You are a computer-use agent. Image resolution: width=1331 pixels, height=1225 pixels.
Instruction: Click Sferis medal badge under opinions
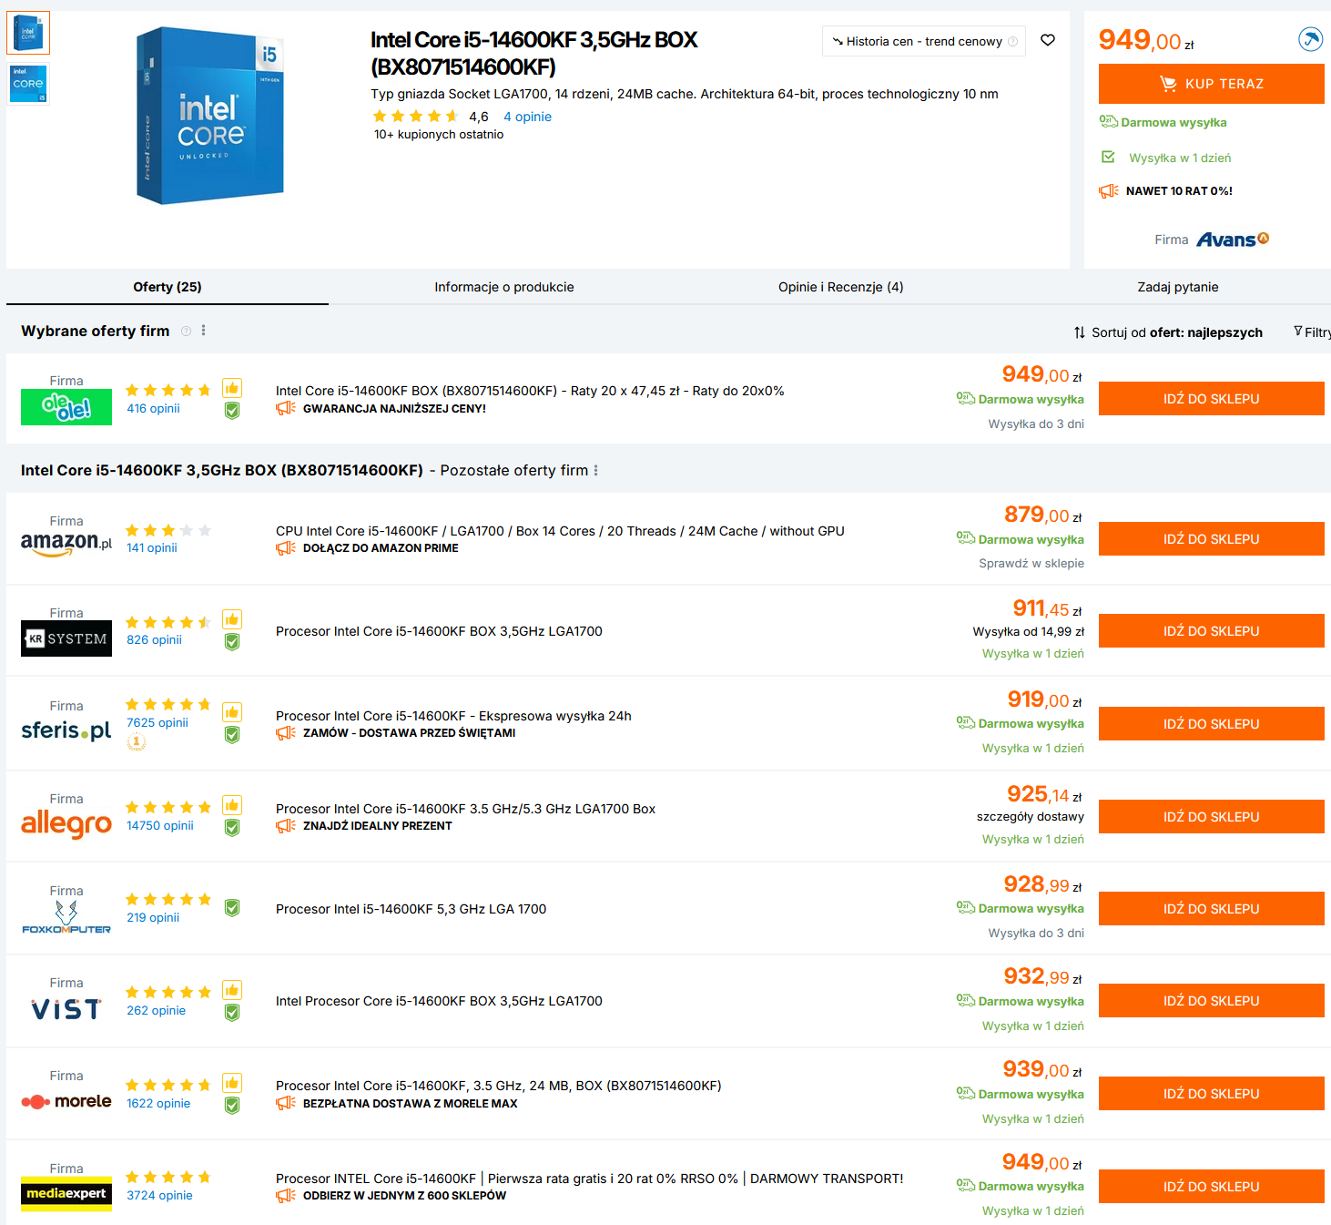[x=137, y=741]
